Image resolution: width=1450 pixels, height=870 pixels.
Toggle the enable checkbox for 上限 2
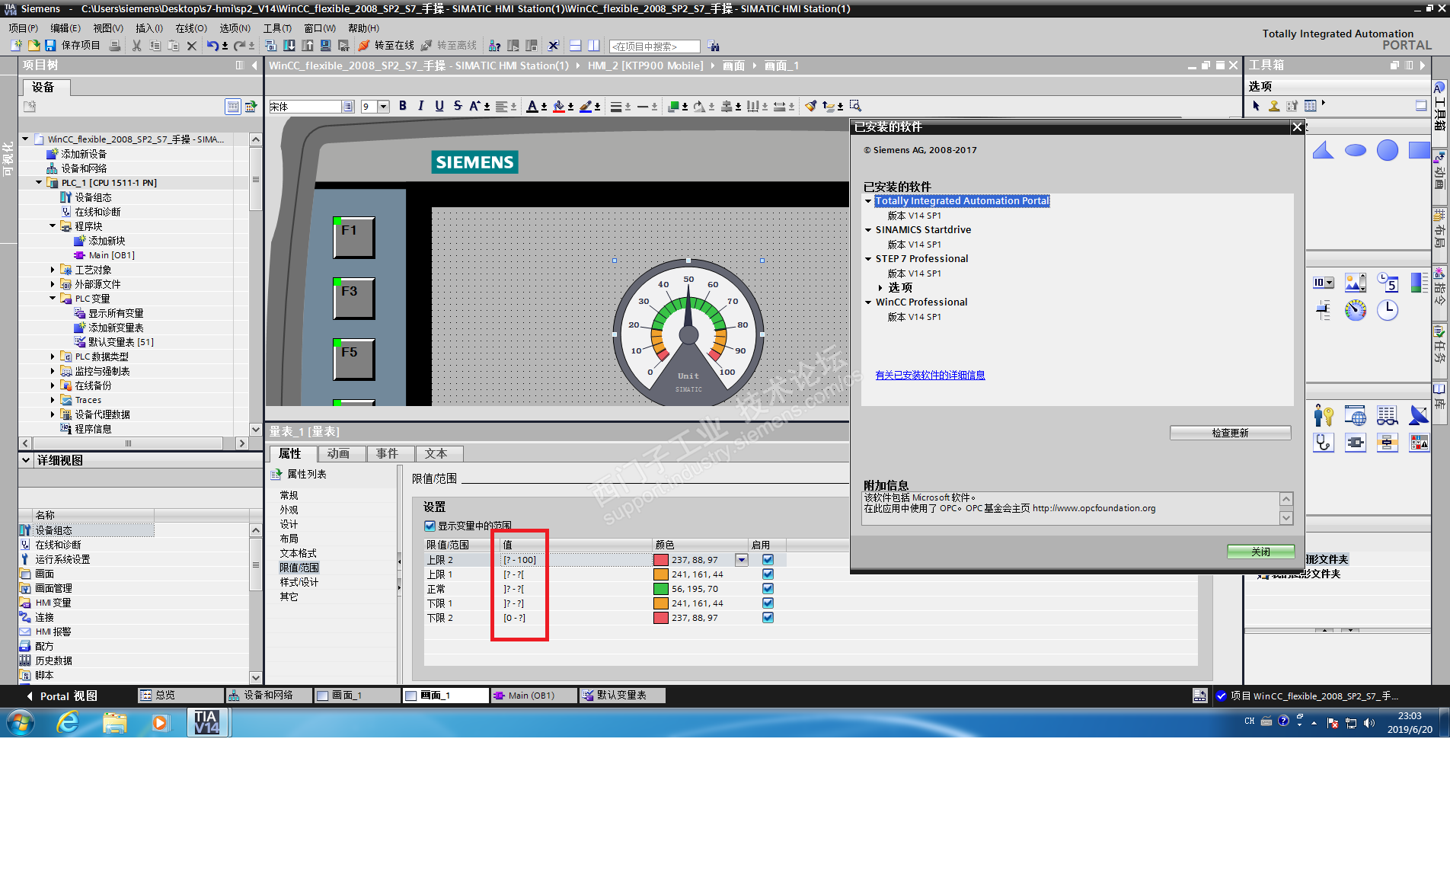pos(768,560)
